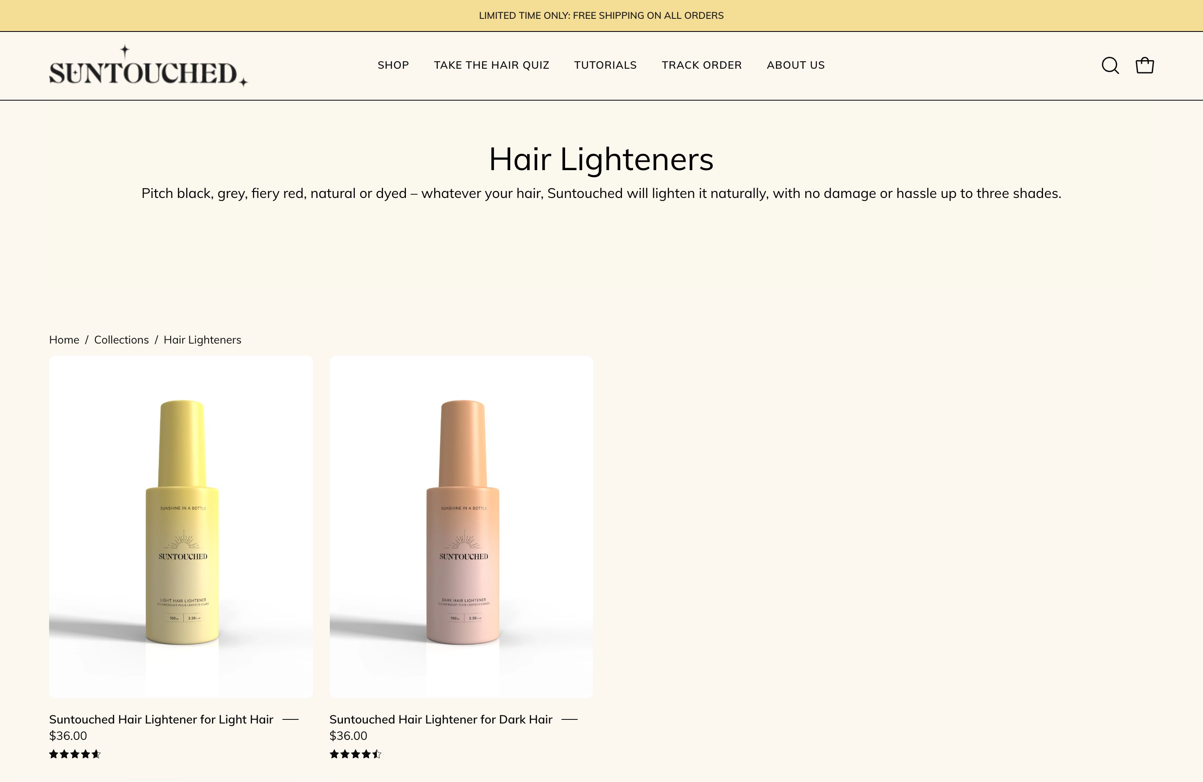Select TUTORIALS in the navigation

tap(605, 65)
